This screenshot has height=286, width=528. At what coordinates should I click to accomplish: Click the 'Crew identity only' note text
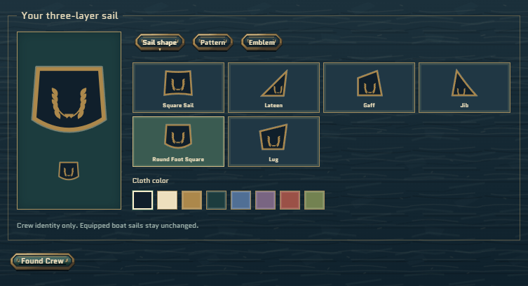pos(108,226)
